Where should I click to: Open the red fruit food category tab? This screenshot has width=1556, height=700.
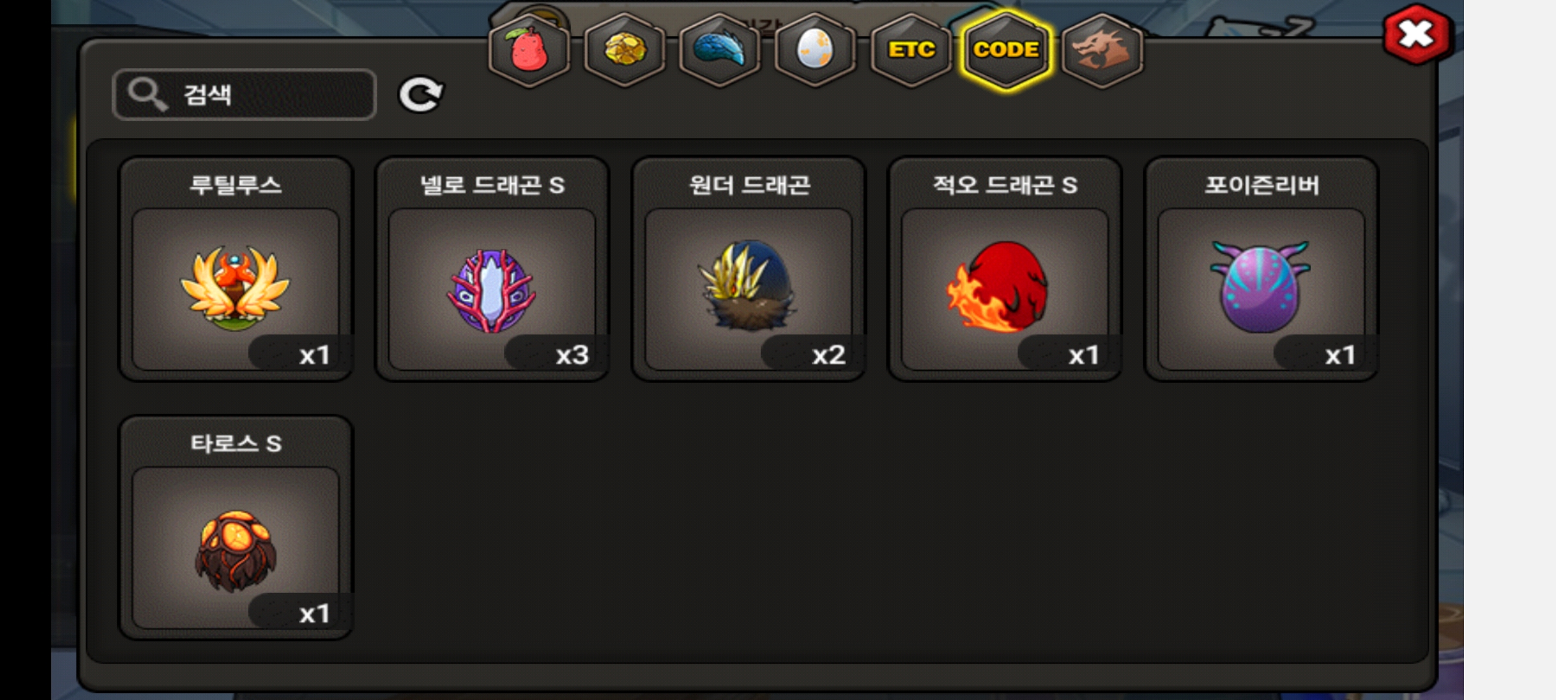coord(529,50)
